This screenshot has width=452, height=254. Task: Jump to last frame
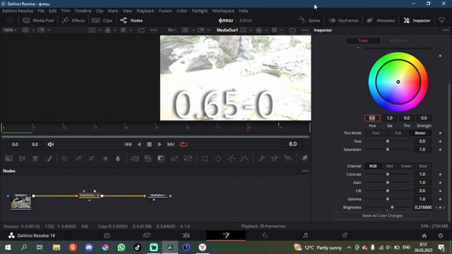pyautogui.click(x=171, y=144)
